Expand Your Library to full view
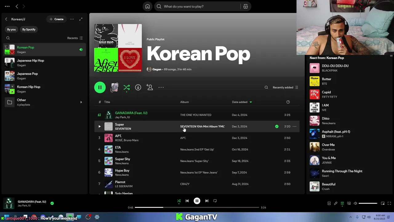394x222 pixels. pos(81,19)
